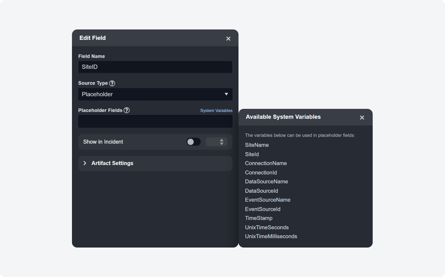The width and height of the screenshot is (445, 277).
Task: Toggle the Show in Incident switch
Action: [x=193, y=142]
